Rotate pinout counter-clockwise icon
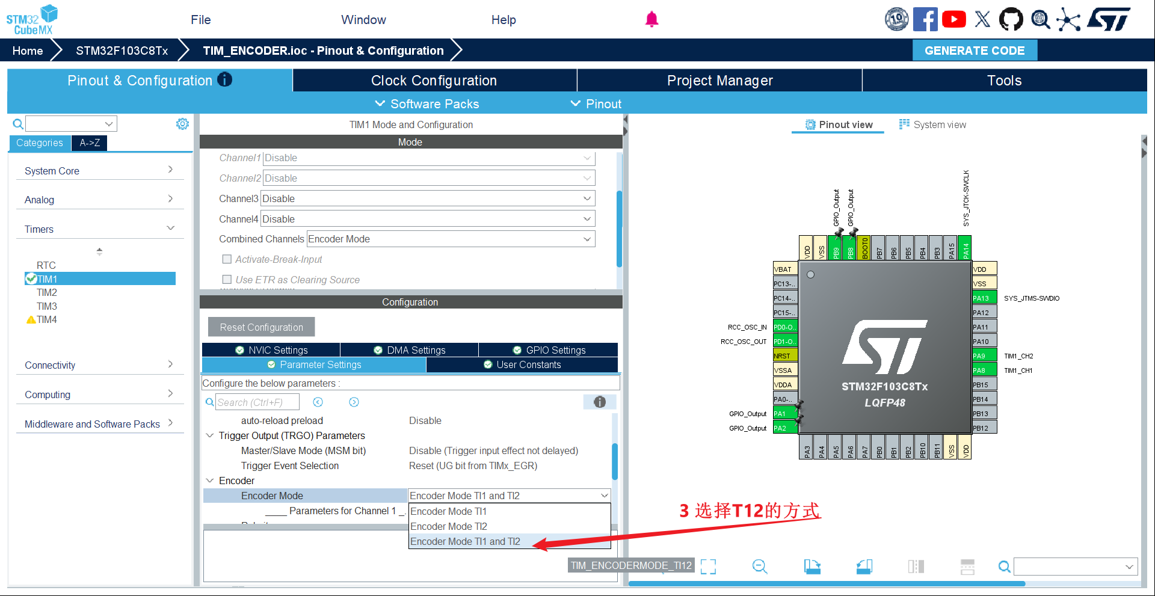The width and height of the screenshot is (1155, 596). [864, 567]
